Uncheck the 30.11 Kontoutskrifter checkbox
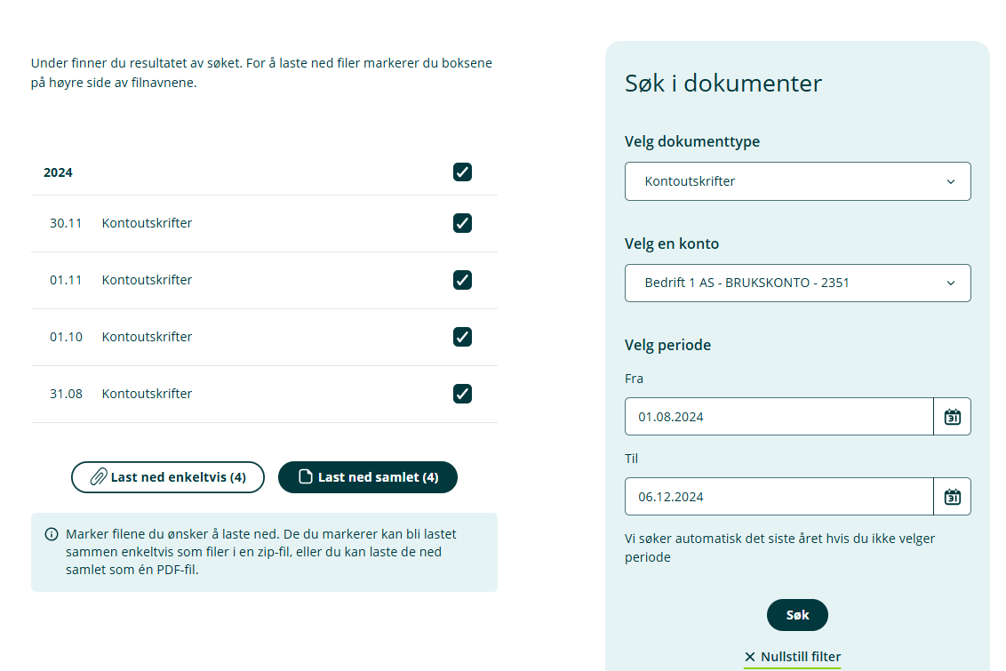Viewport: 1006px width, 671px height. 462,223
